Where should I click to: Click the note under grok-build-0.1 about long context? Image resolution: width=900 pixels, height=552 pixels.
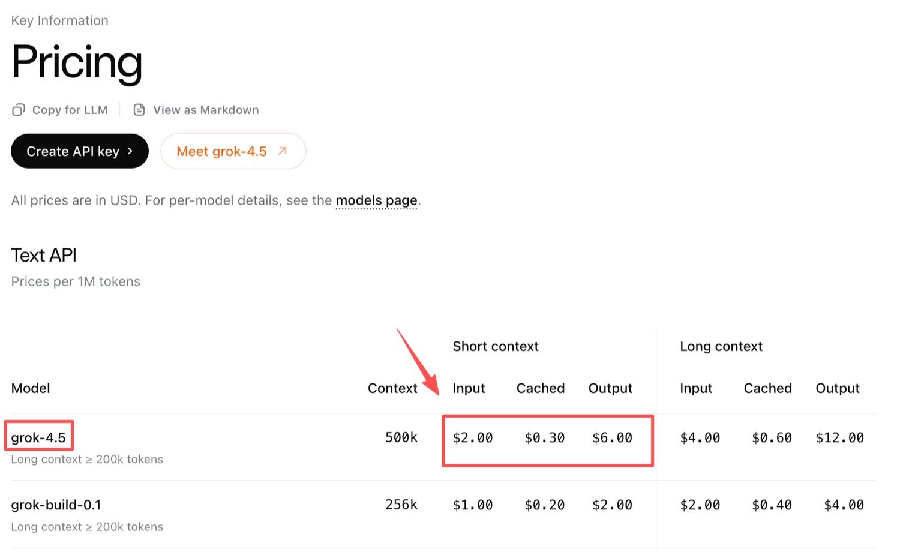pyautogui.click(x=87, y=527)
